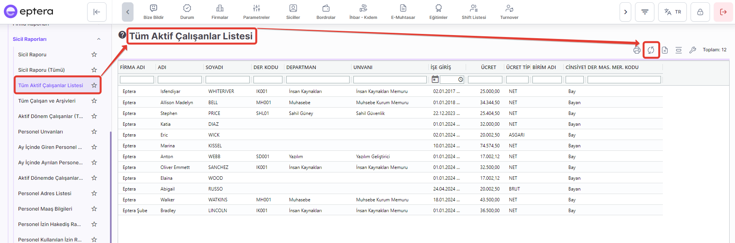
Task: Open the Shift Listesi menu
Action: click(x=474, y=12)
